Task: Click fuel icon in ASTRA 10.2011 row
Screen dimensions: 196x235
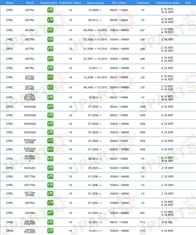Action: 50,68
